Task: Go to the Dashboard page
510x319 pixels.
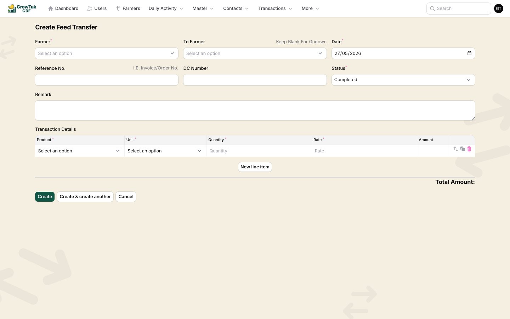Action: pos(63,9)
